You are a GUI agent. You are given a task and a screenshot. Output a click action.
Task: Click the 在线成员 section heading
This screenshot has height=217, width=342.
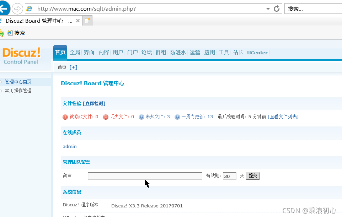(72, 132)
